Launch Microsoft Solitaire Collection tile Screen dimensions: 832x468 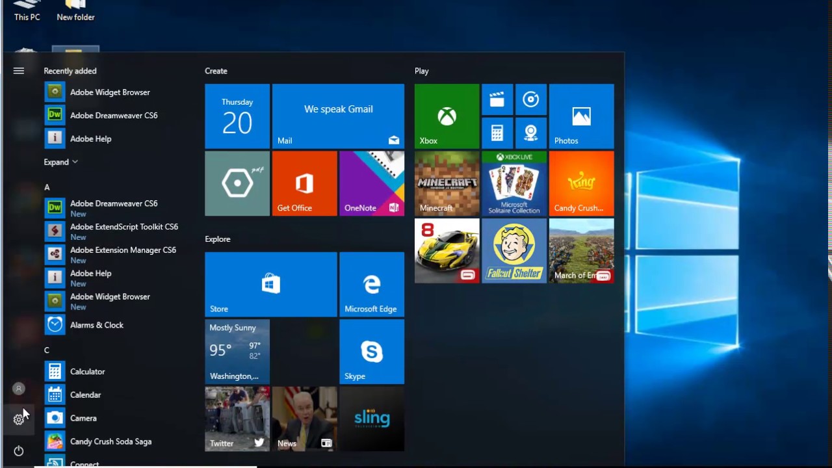[x=514, y=183]
